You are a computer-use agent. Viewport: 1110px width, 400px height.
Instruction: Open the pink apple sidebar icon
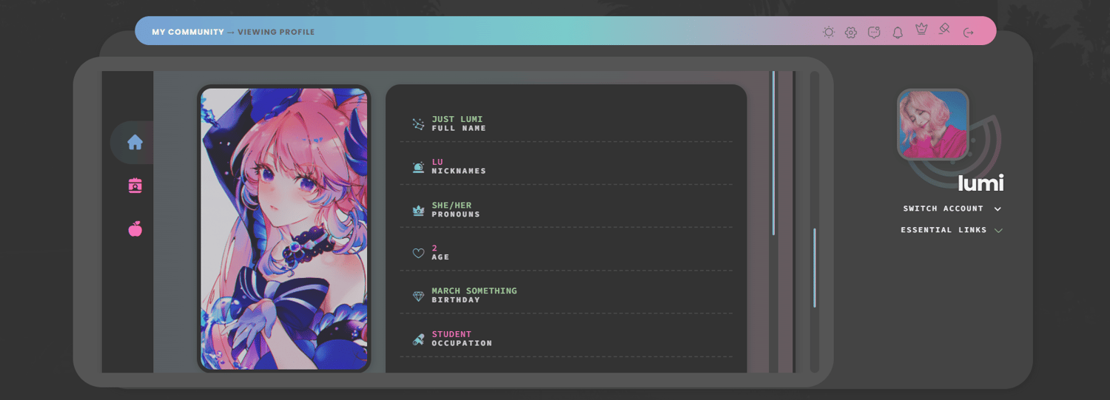(135, 229)
